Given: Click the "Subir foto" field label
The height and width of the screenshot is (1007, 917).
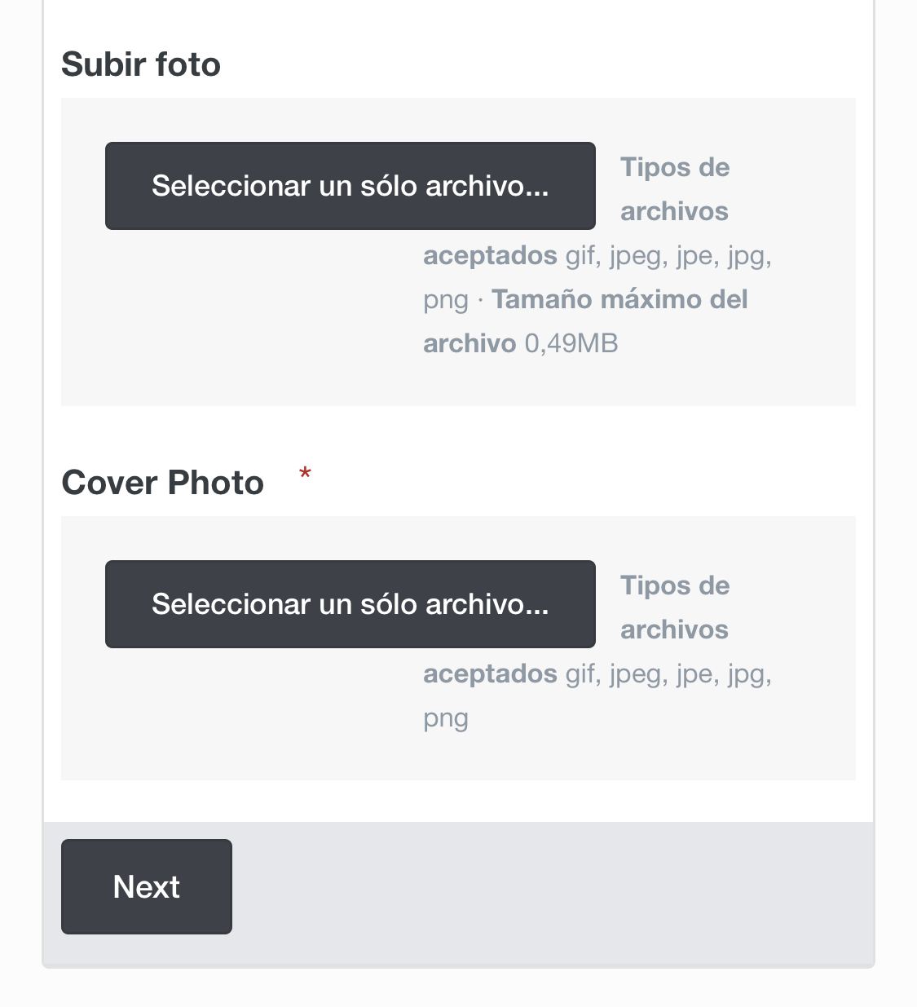Looking at the screenshot, I should tap(141, 64).
